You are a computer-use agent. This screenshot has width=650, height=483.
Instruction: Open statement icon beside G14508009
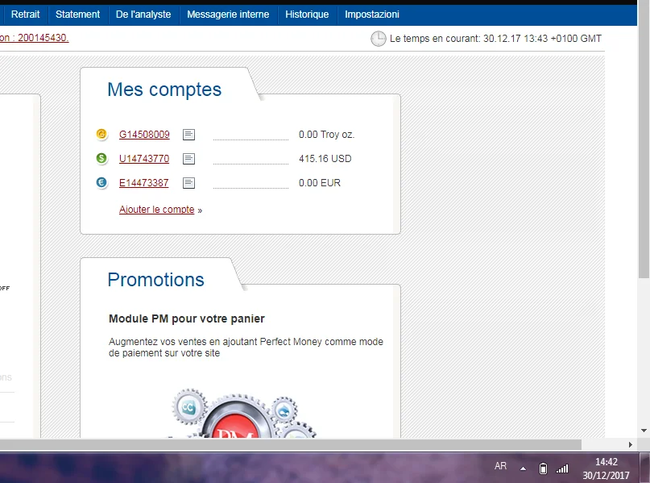coord(188,135)
